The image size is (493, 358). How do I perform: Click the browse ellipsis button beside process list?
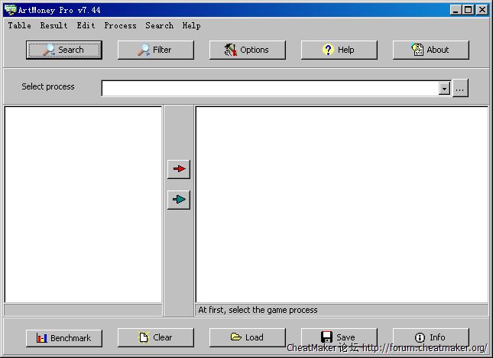point(459,89)
